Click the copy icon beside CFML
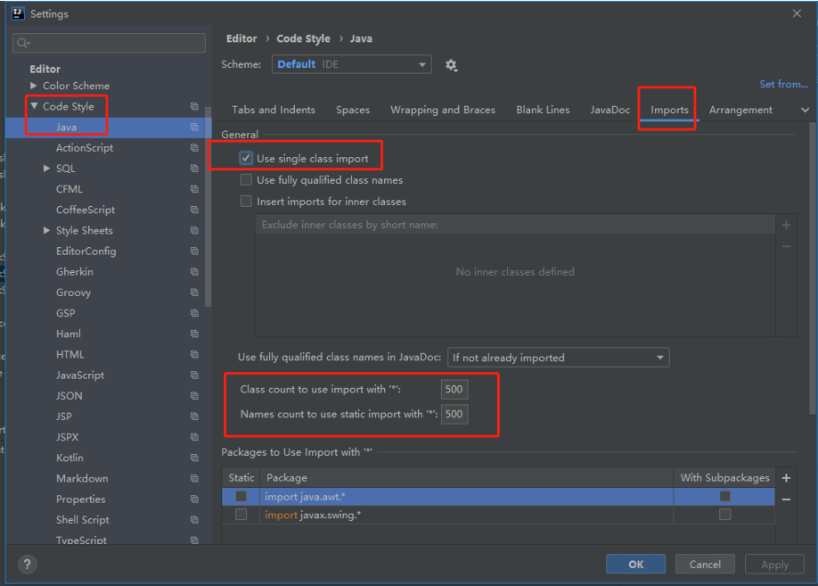The image size is (818, 586). pos(194,189)
